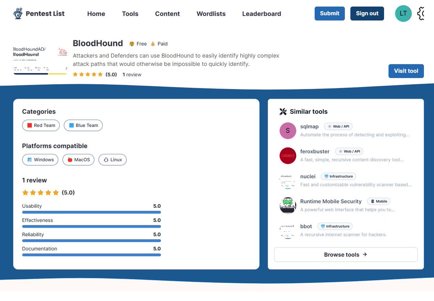The width and height of the screenshot is (434, 301).
Task: Click the Windows logo in platform chip
Action: click(30, 160)
